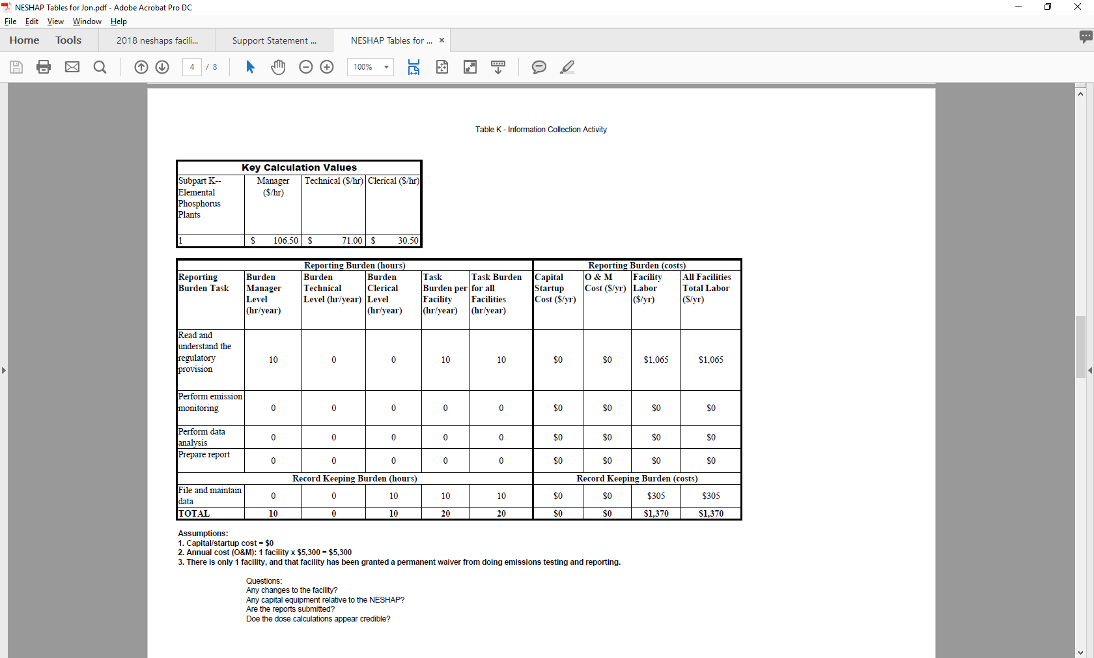Switch to 2018 neshaps facili... tab
The height and width of the screenshot is (658, 1094).
pos(157,40)
